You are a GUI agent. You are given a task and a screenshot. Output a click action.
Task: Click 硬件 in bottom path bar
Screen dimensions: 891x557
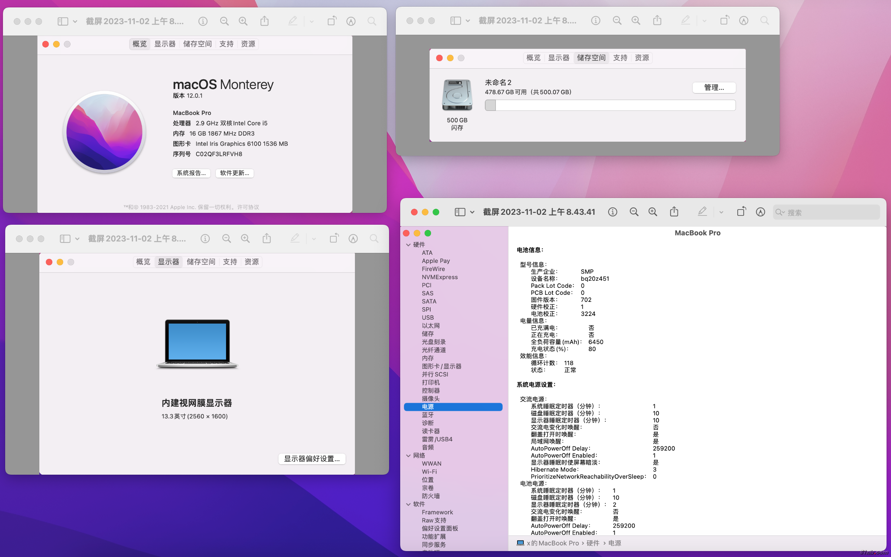593,543
